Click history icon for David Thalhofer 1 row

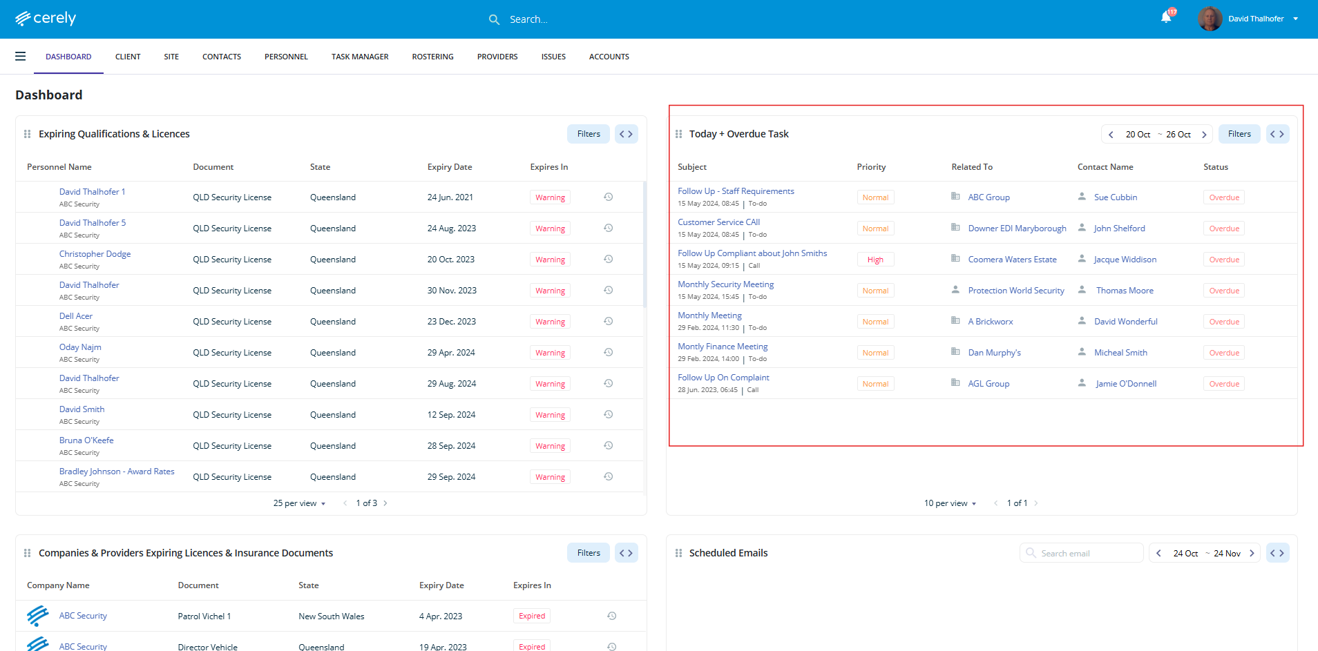[609, 197]
